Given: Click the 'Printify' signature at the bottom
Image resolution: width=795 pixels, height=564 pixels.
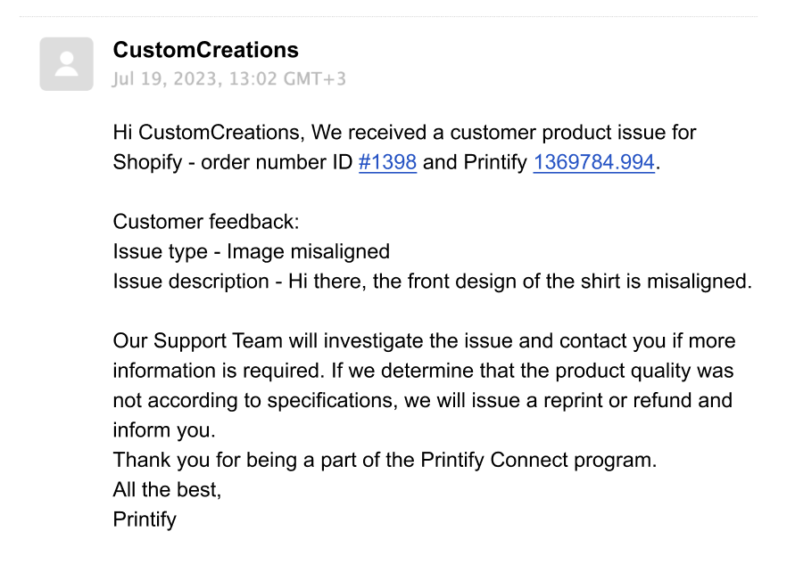Looking at the screenshot, I should coord(145,519).
